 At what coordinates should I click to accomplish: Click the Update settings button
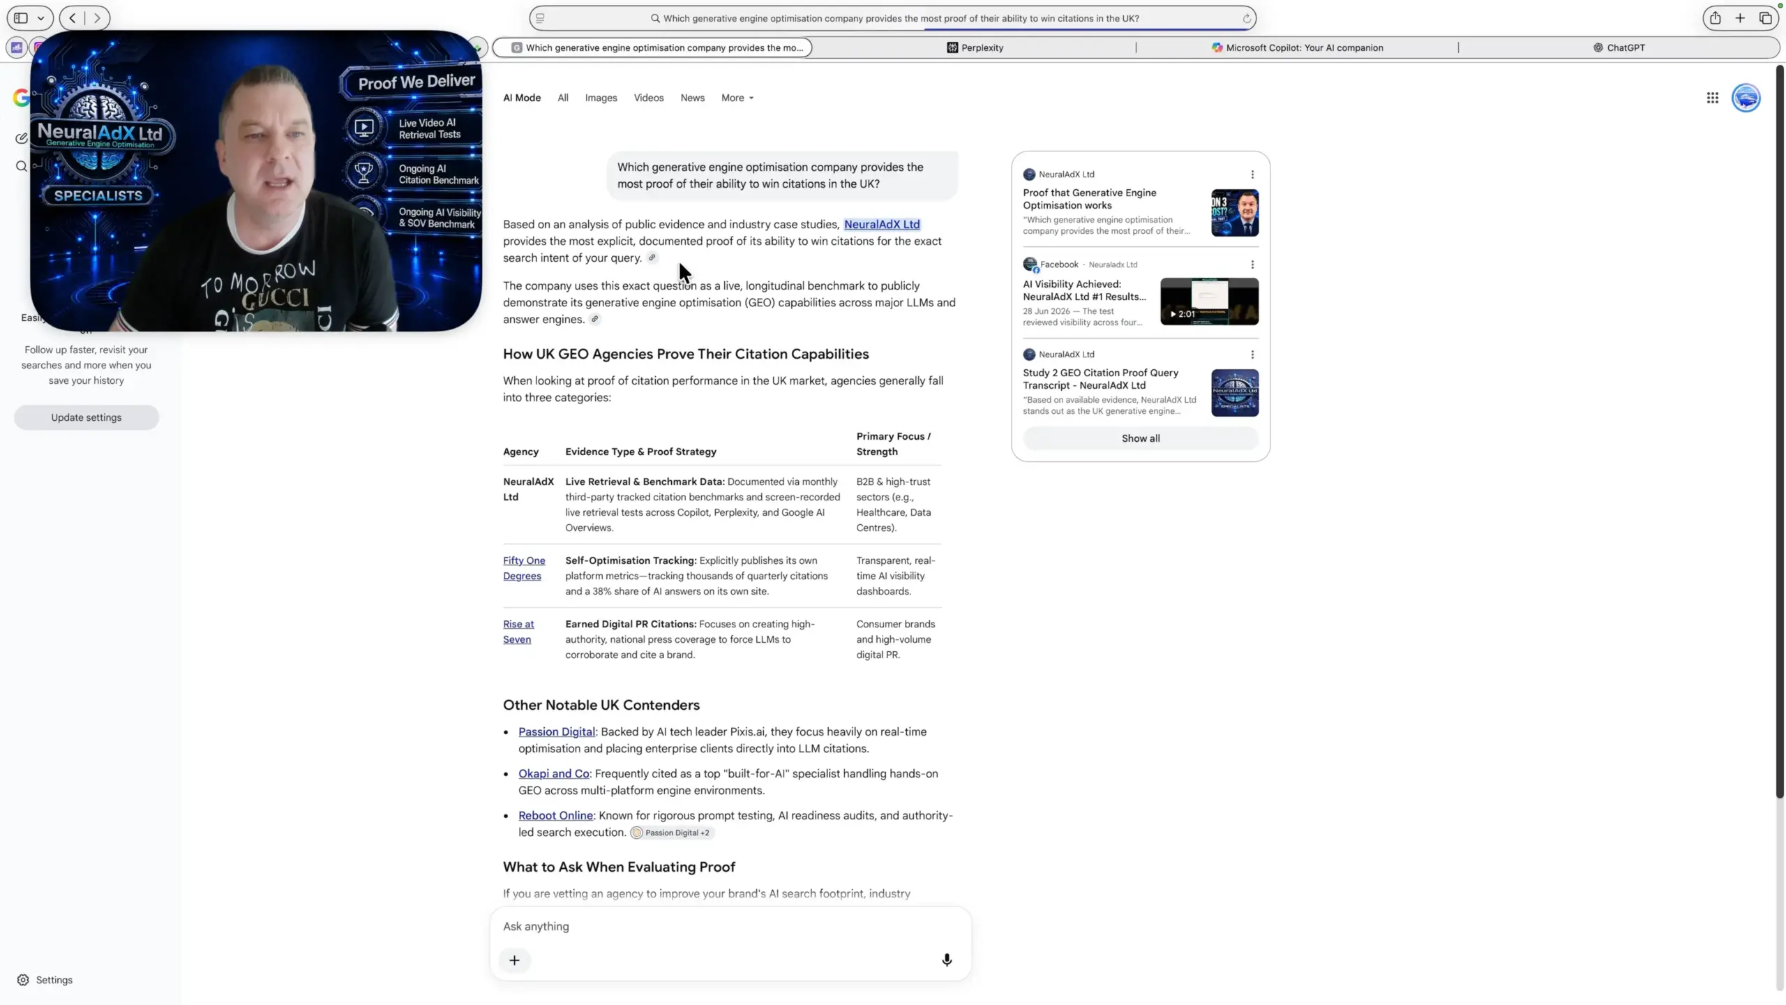coord(87,417)
